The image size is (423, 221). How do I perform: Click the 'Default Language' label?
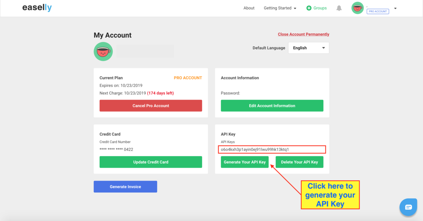tap(269, 48)
